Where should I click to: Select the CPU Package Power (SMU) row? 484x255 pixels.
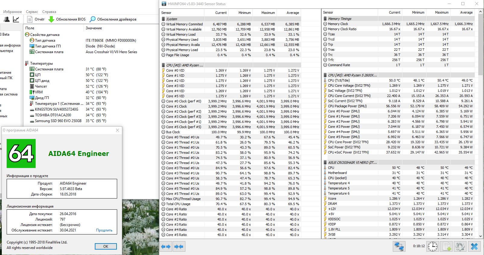click(x=398, y=106)
